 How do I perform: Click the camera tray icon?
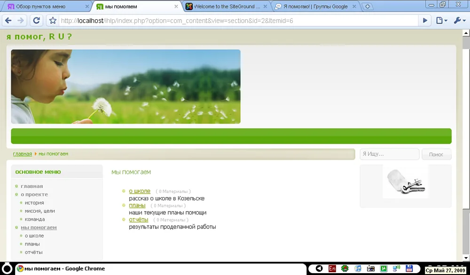click(371, 268)
